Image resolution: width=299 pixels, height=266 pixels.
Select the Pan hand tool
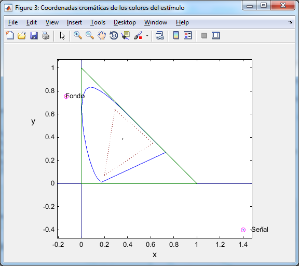tap(102, 35)
